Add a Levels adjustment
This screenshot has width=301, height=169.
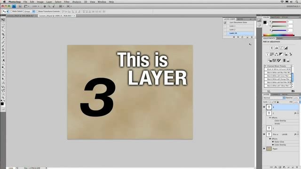(x=277, y=48)
